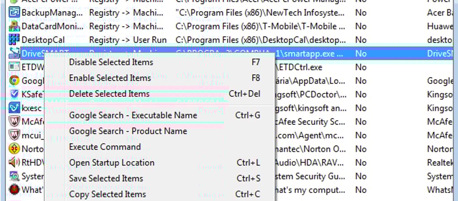Select the DesktopCal calendar icon
The image size is (458, 201).
click(x=14, y=40)
